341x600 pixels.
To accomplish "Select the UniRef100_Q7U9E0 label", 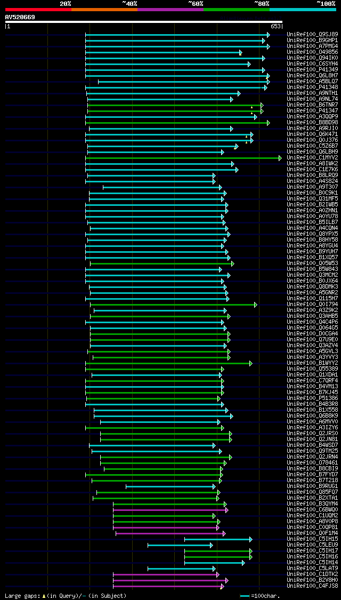I will (312, 339).
